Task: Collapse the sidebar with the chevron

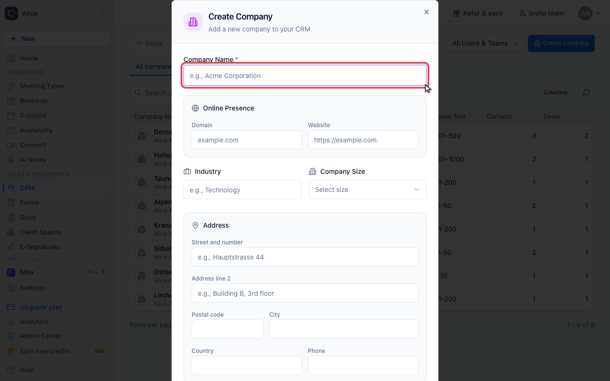Action: click(x=102, y=13)
